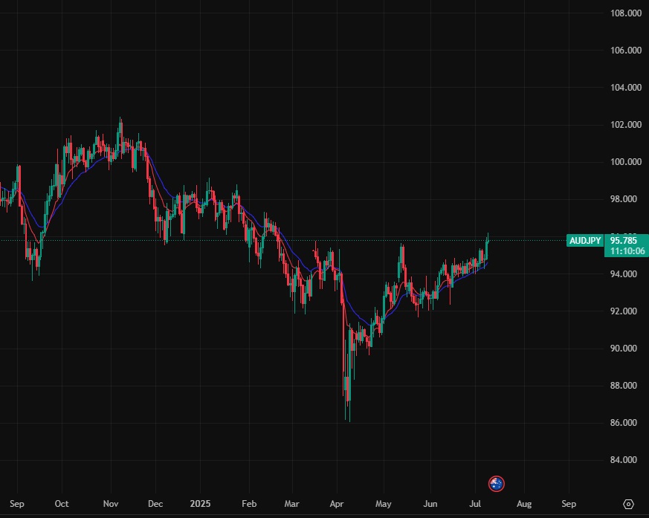Click the 88.000 price axis label
The image size is (649, 518).
click(x=623, y=386)
